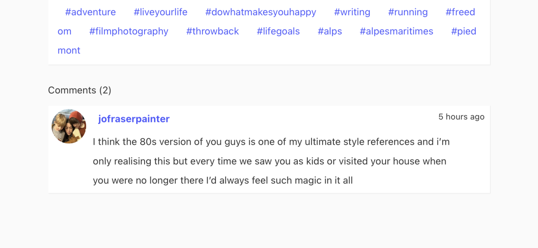Open jofraserpainter's profile avatar
The image size is (538, 248).
point(69,126)
